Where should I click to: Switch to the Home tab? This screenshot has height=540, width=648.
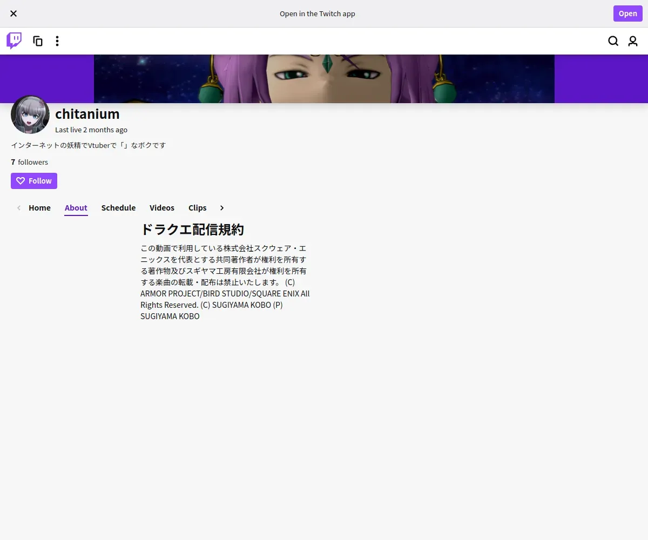(39, 208)
